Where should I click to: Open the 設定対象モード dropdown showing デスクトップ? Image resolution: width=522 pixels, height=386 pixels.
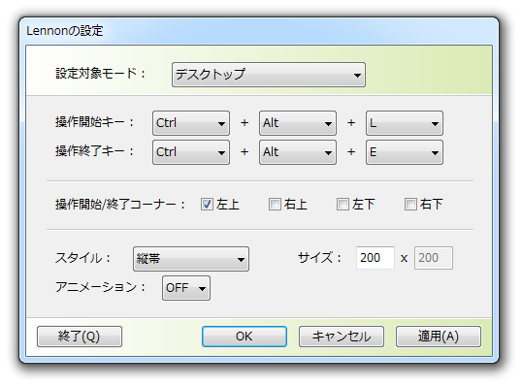(269, 75)
